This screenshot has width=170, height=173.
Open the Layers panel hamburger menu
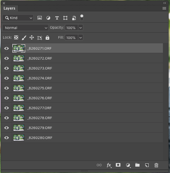(x=164, y=8)
